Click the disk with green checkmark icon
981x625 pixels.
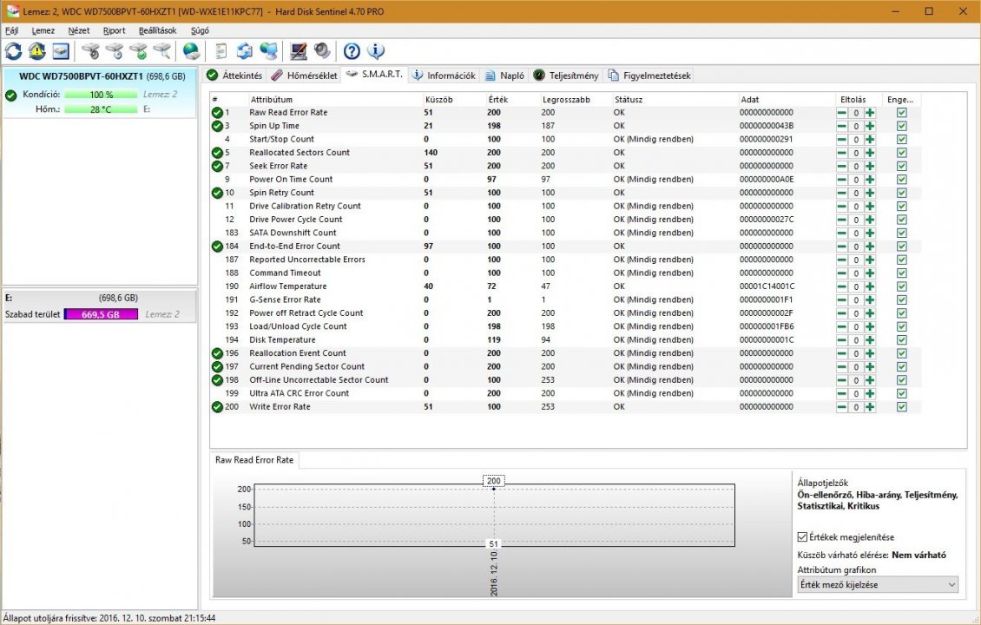point(138,51)
